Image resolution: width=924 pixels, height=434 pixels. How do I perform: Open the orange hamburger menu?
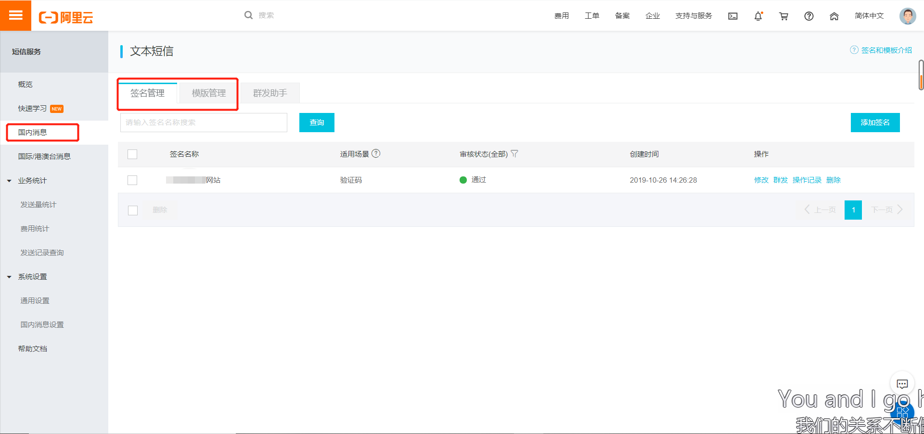point(15,15)
